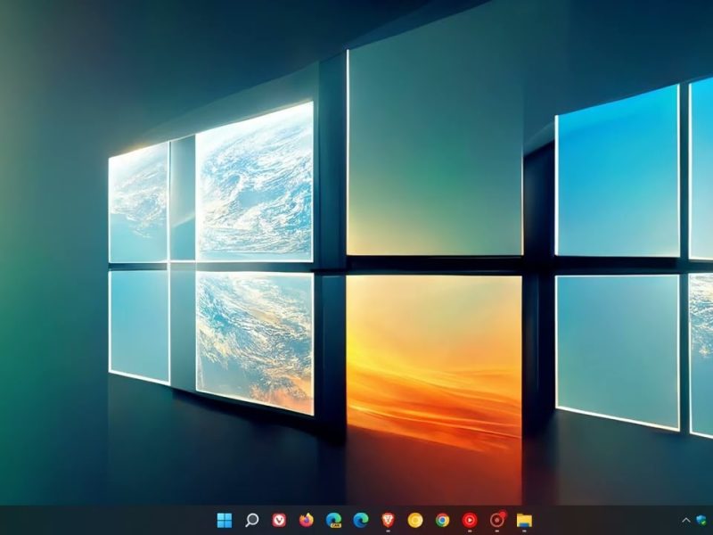
Task: Open regular Microsoft Edge browser icon
Action: pos(361,520)
